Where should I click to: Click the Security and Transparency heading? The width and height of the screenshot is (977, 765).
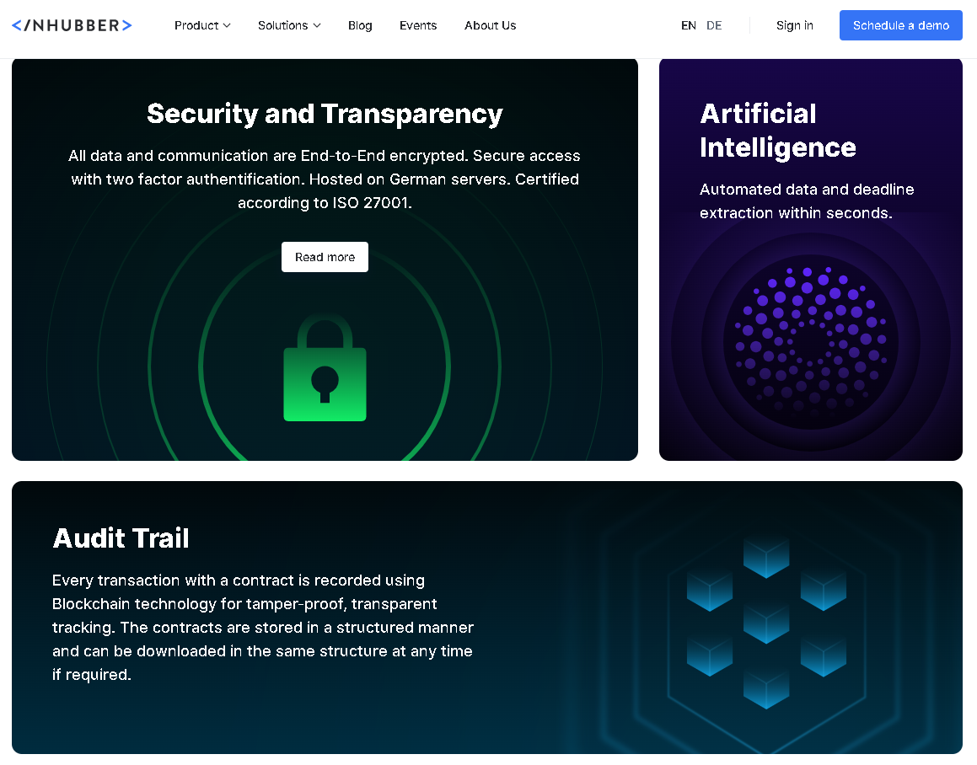[325, 114]
